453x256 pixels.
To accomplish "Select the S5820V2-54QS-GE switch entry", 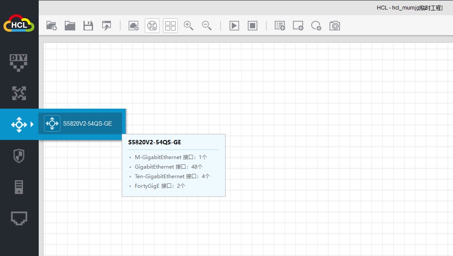I will coord(80,123).
